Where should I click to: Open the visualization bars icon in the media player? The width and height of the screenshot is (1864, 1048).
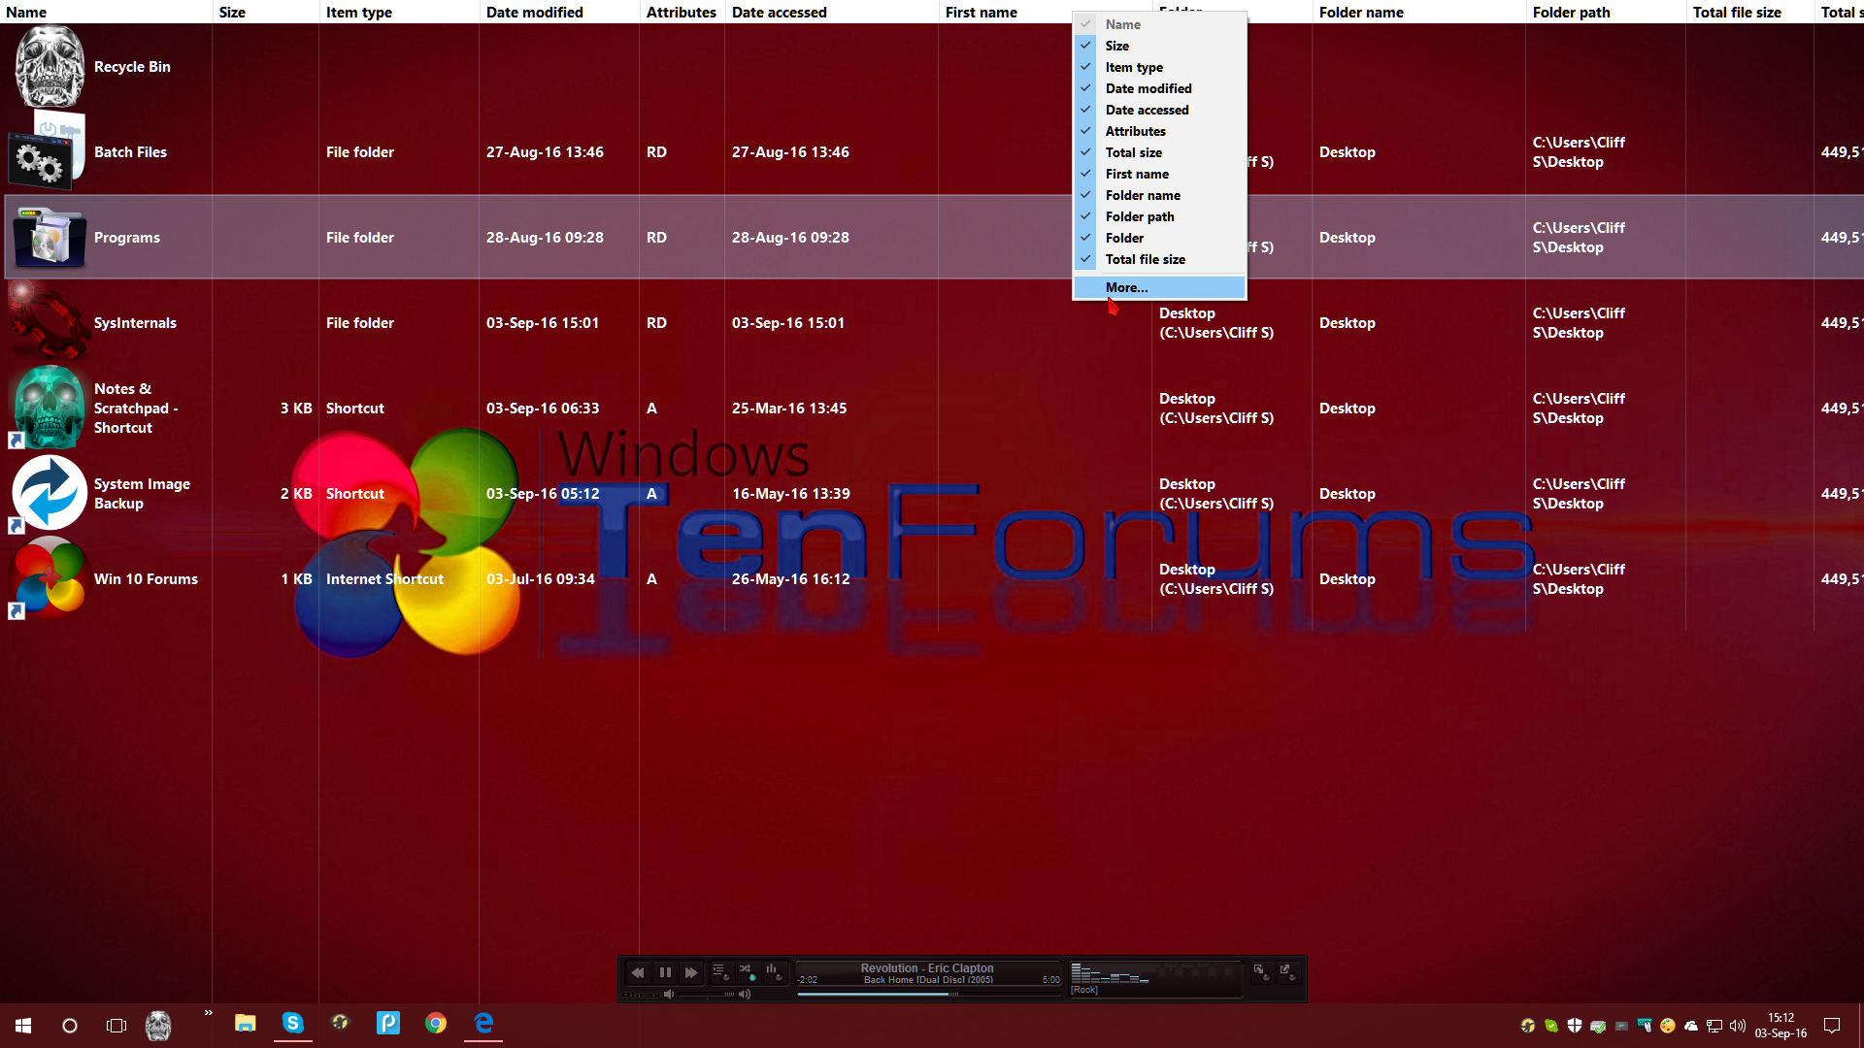[x=773, y=970]
